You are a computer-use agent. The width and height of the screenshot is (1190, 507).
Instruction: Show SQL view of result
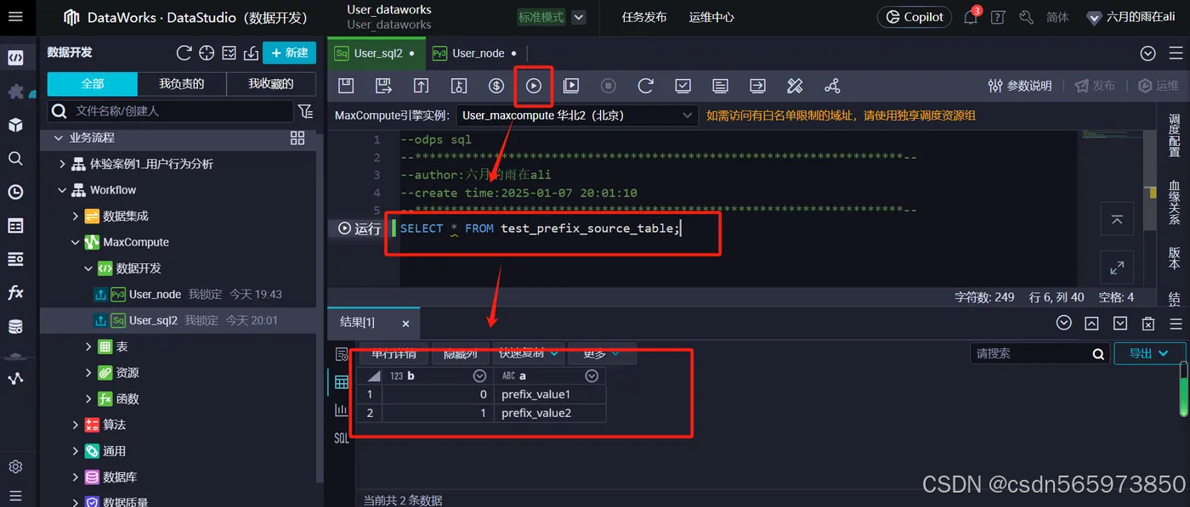click(341, 438)
